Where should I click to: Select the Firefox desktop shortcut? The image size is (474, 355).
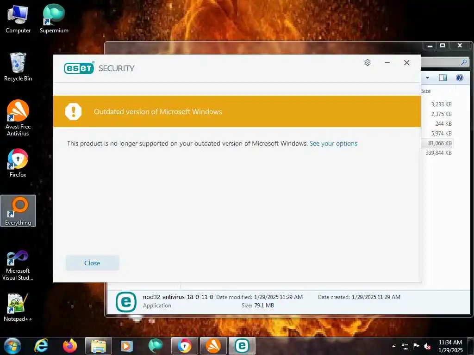pos(18,163)
